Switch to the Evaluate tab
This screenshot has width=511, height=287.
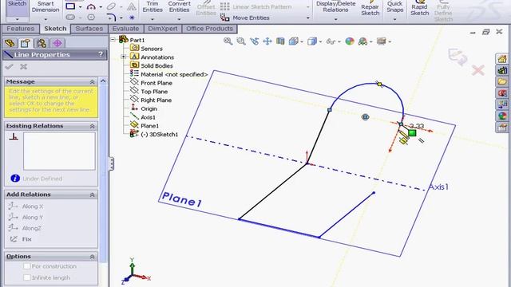[125, 29]
